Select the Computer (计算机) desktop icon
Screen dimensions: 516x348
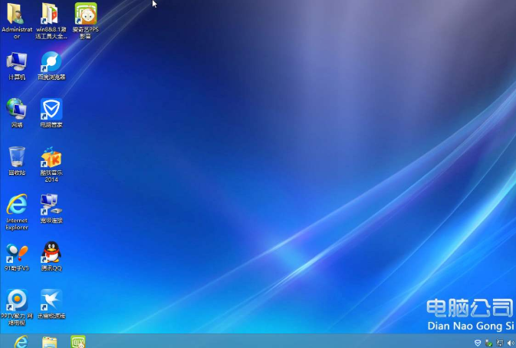pos(16,61)
